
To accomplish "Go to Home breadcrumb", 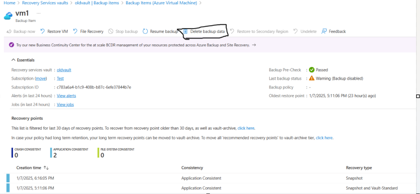I will point(9,3).
